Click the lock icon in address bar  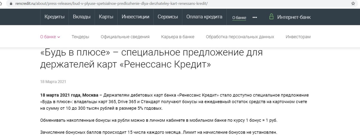tap(11, 4)
